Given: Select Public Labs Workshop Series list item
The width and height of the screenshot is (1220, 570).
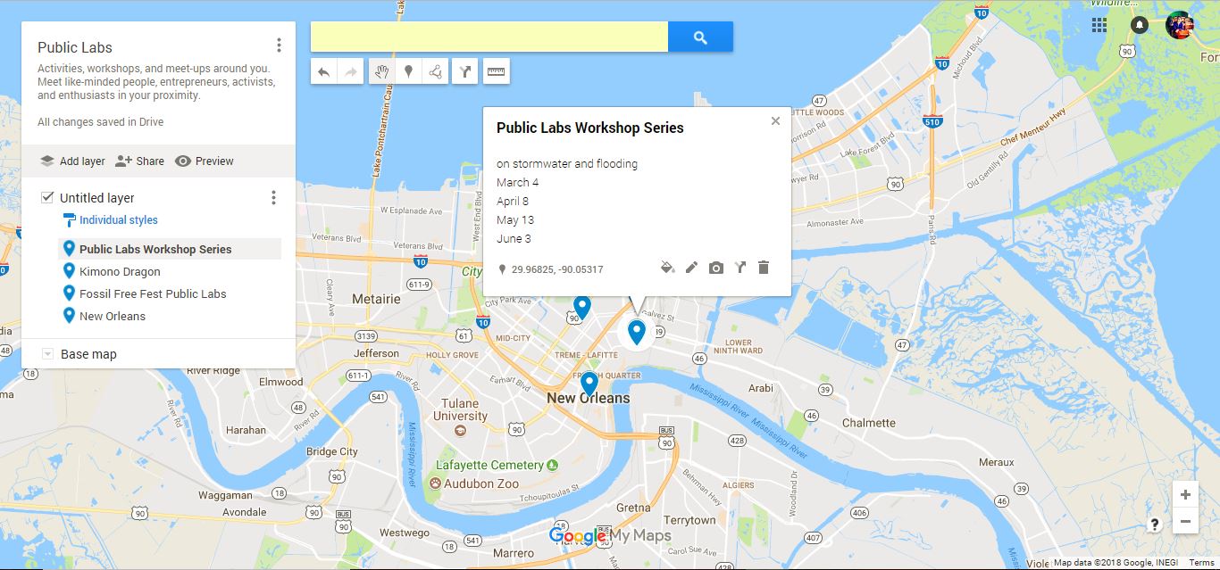Looking at the screenshot, I should point(170,249).
